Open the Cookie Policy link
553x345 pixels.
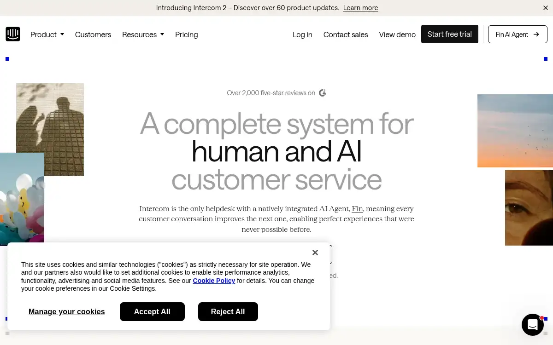214,281
